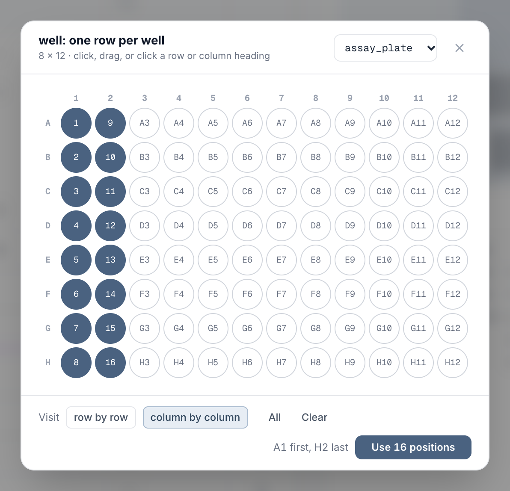The width and height of the screenshot is (510, 491).
Task: Switch visit order to row by row
Action: click(101, 417)
